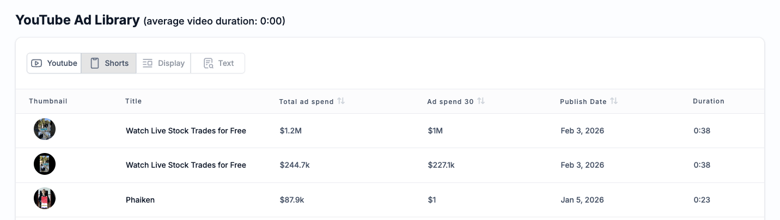Click the Ad spend 30 sort arrows

(481, 101)
